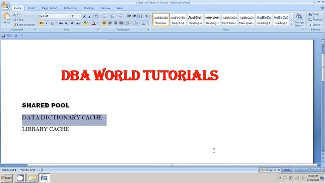Activate Format Painter
Image resolution: width=325 pixels, height=183 pixels.
[x=24, y=25]
